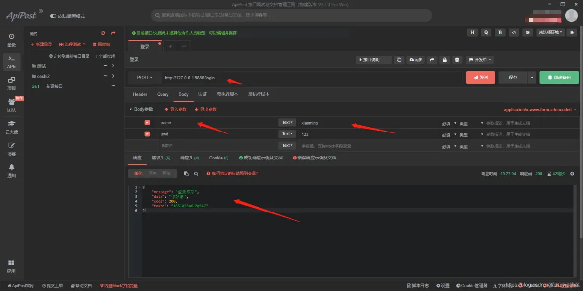
Task: Collapse the Body参数 section
Action: coord(141,109)
